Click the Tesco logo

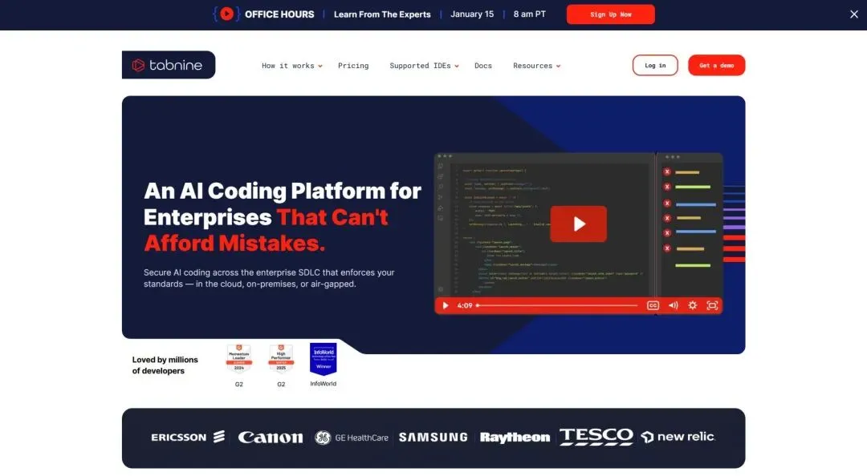coord(596,436)
